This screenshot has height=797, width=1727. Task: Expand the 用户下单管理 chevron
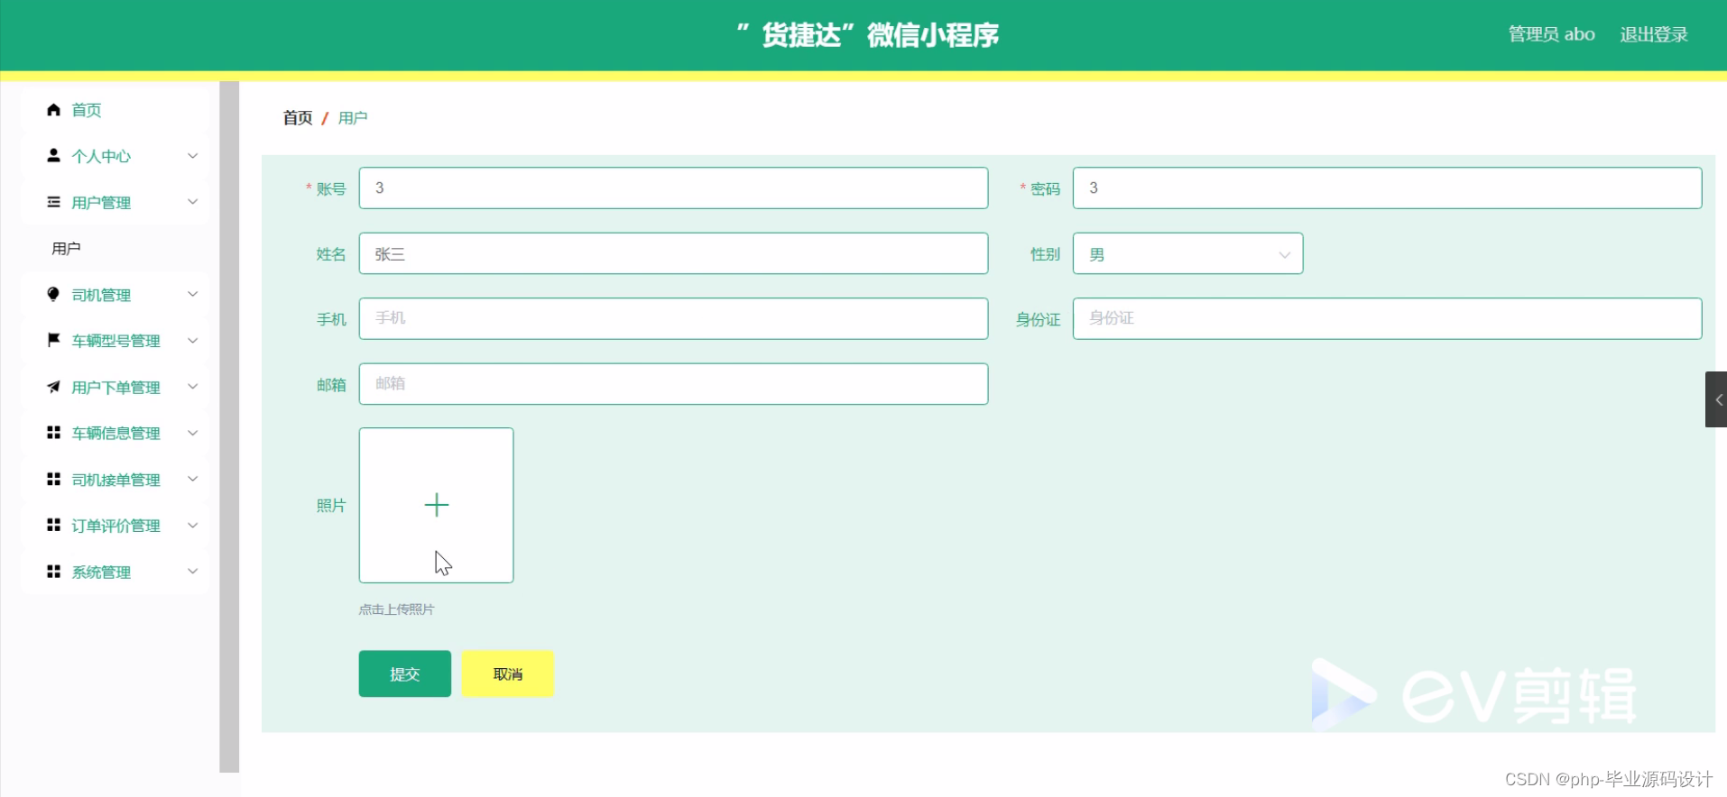(192, 387)
